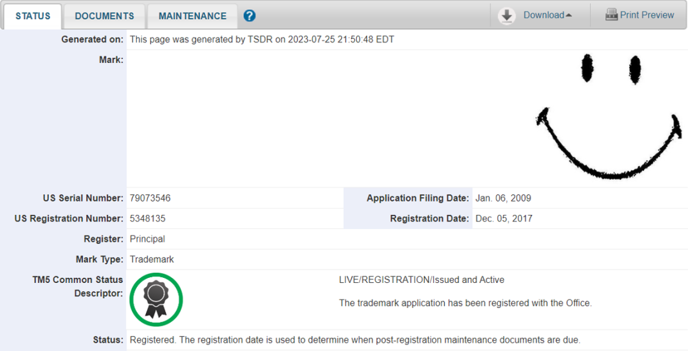
Task: Click the Register value Principal
Action: pyautogui.click(x=147, y=239)
